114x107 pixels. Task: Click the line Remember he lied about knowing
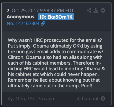coord(54,80)
